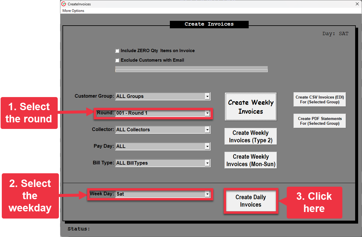Click the progress bar below the checkboxes

(191, 69)
